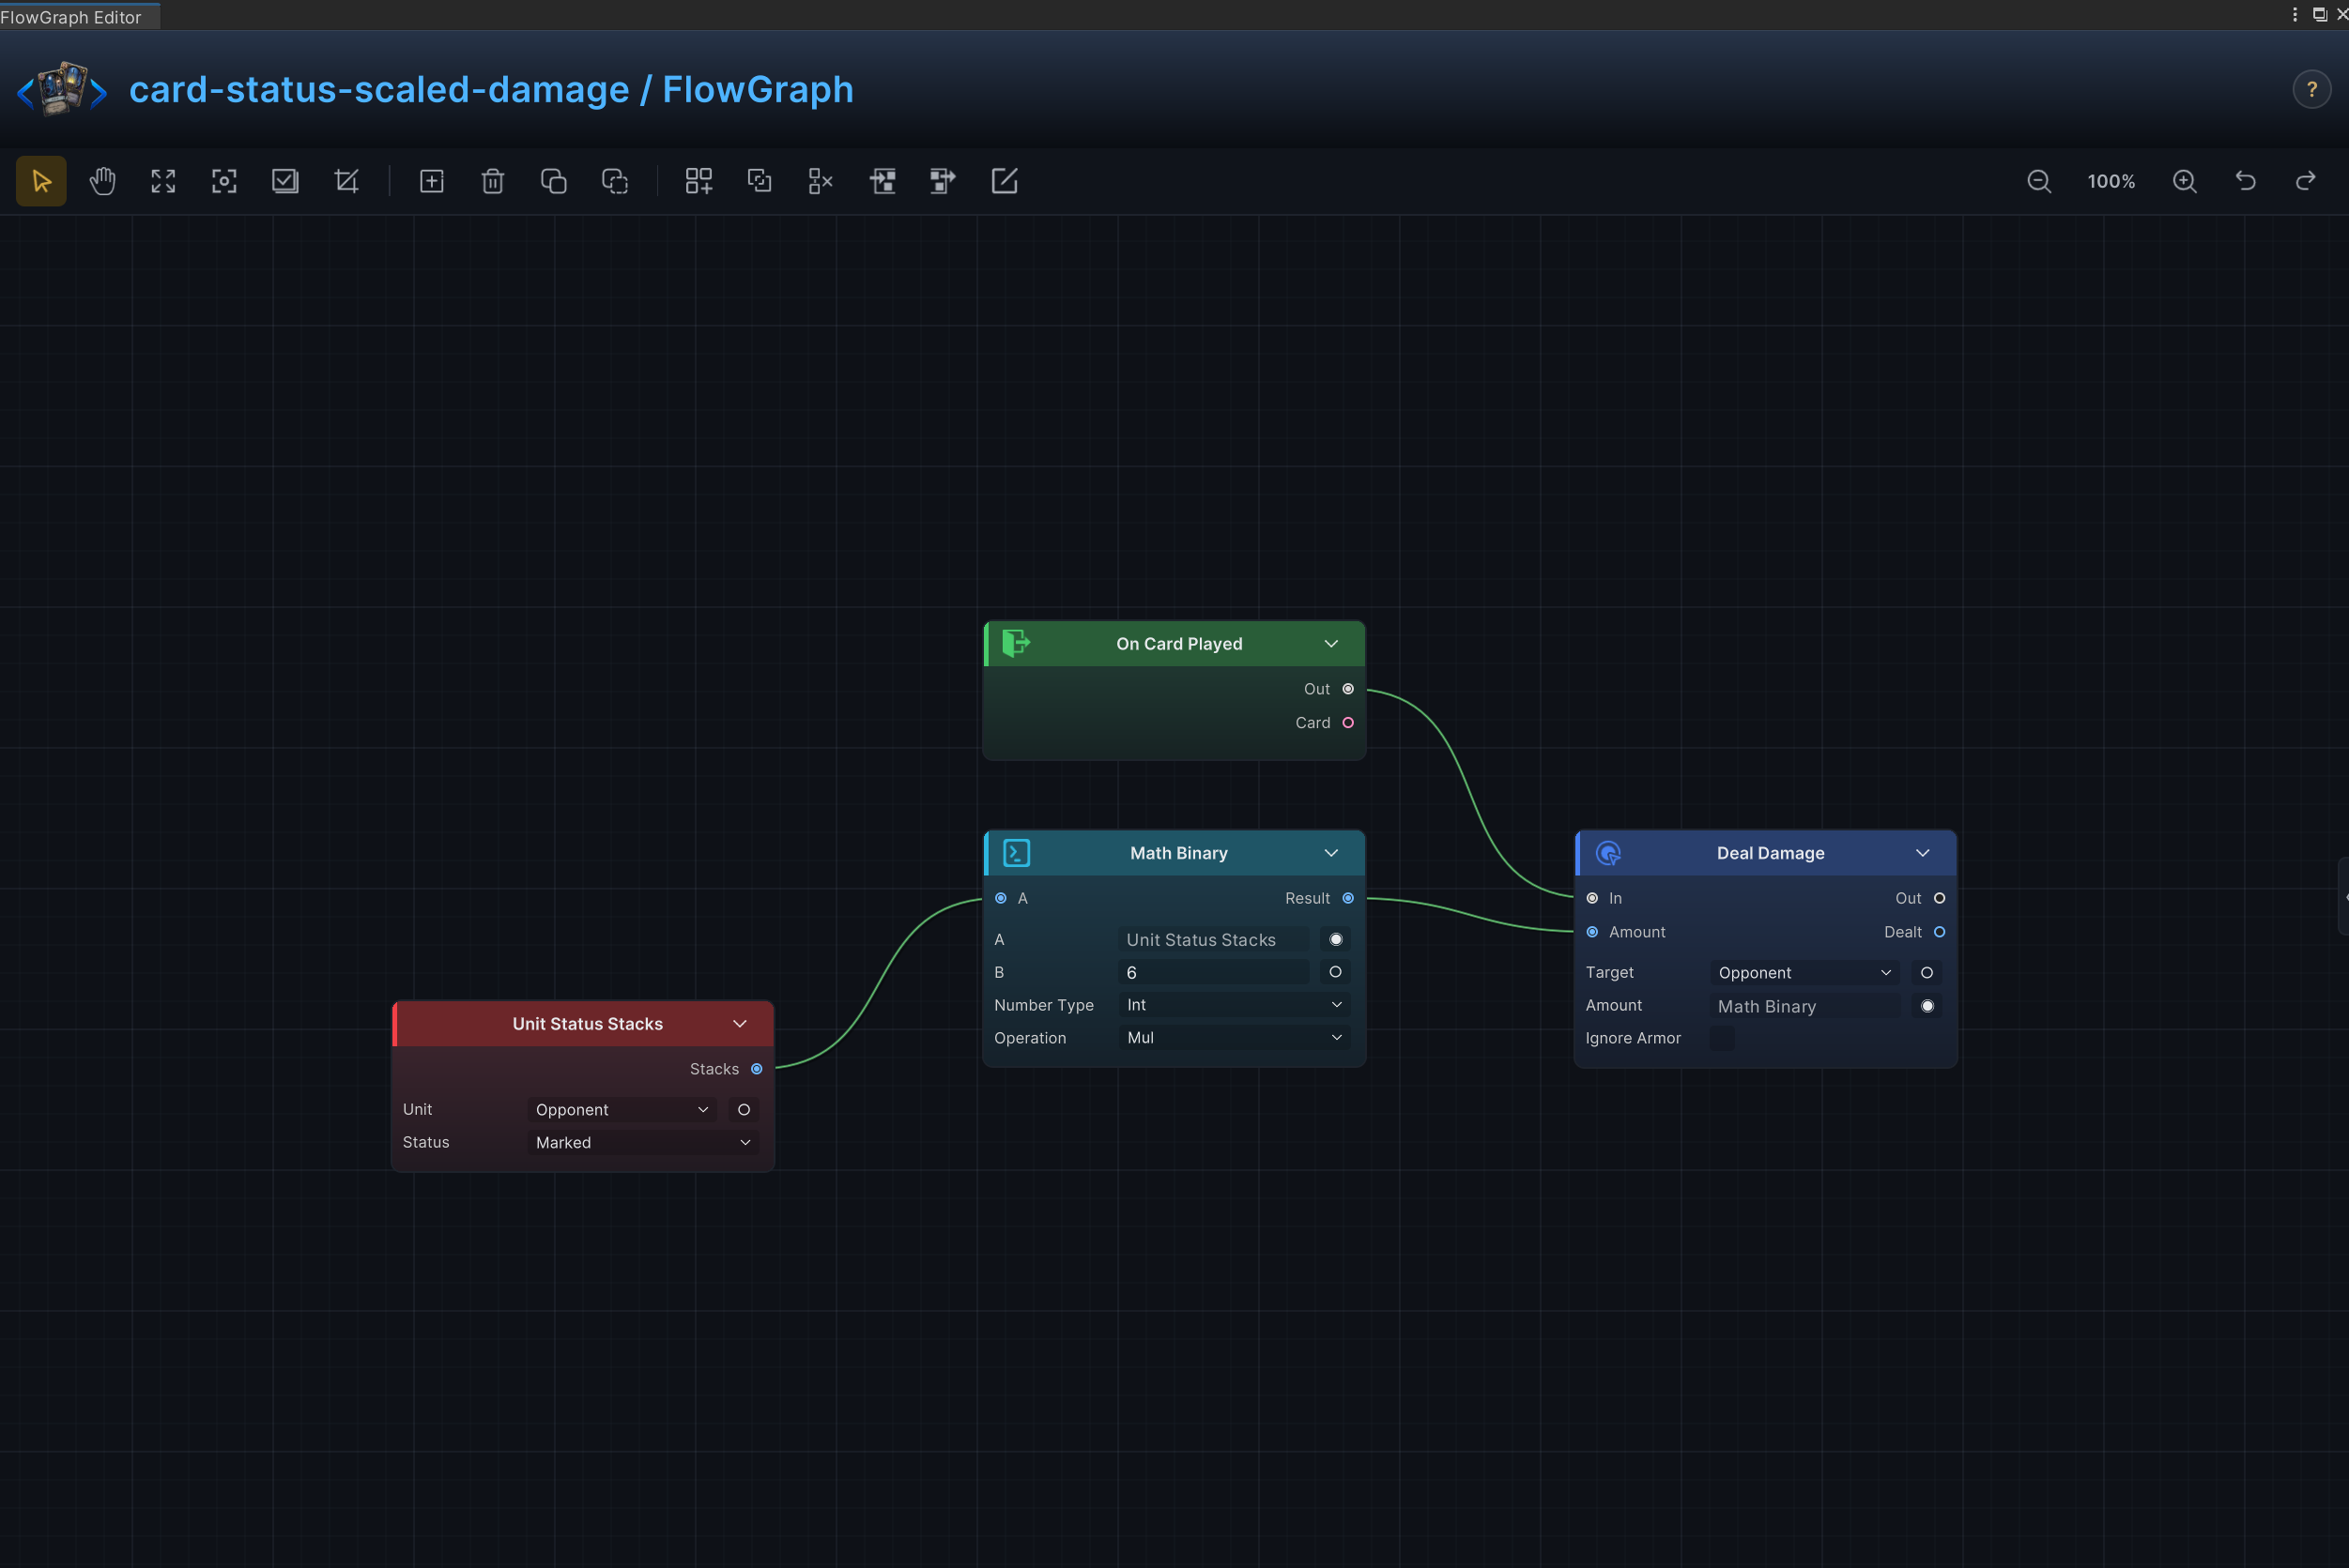The image size is (2349, 1568).
Task: Click the right chevron beside the card logo
Action: (98, 93)
